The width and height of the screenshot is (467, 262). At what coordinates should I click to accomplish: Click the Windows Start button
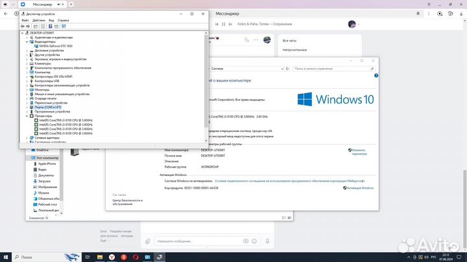click(8, 257)
